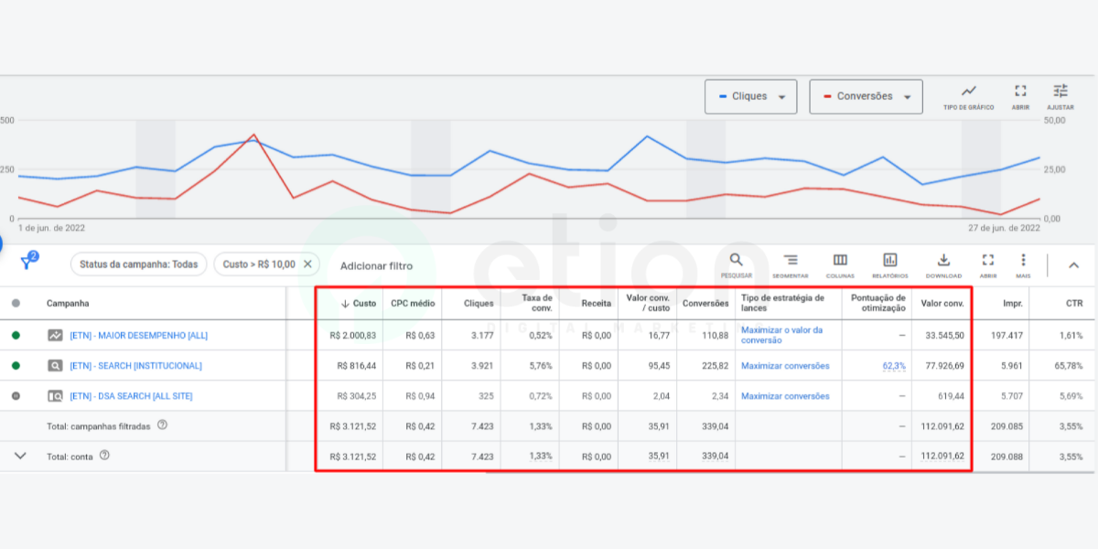Expand the Total: conta row chevron
The image size is (1098, 549).
point(20,455)
